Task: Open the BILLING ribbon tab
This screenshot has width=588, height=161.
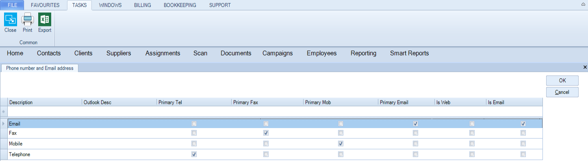Action: click(142, 5)
